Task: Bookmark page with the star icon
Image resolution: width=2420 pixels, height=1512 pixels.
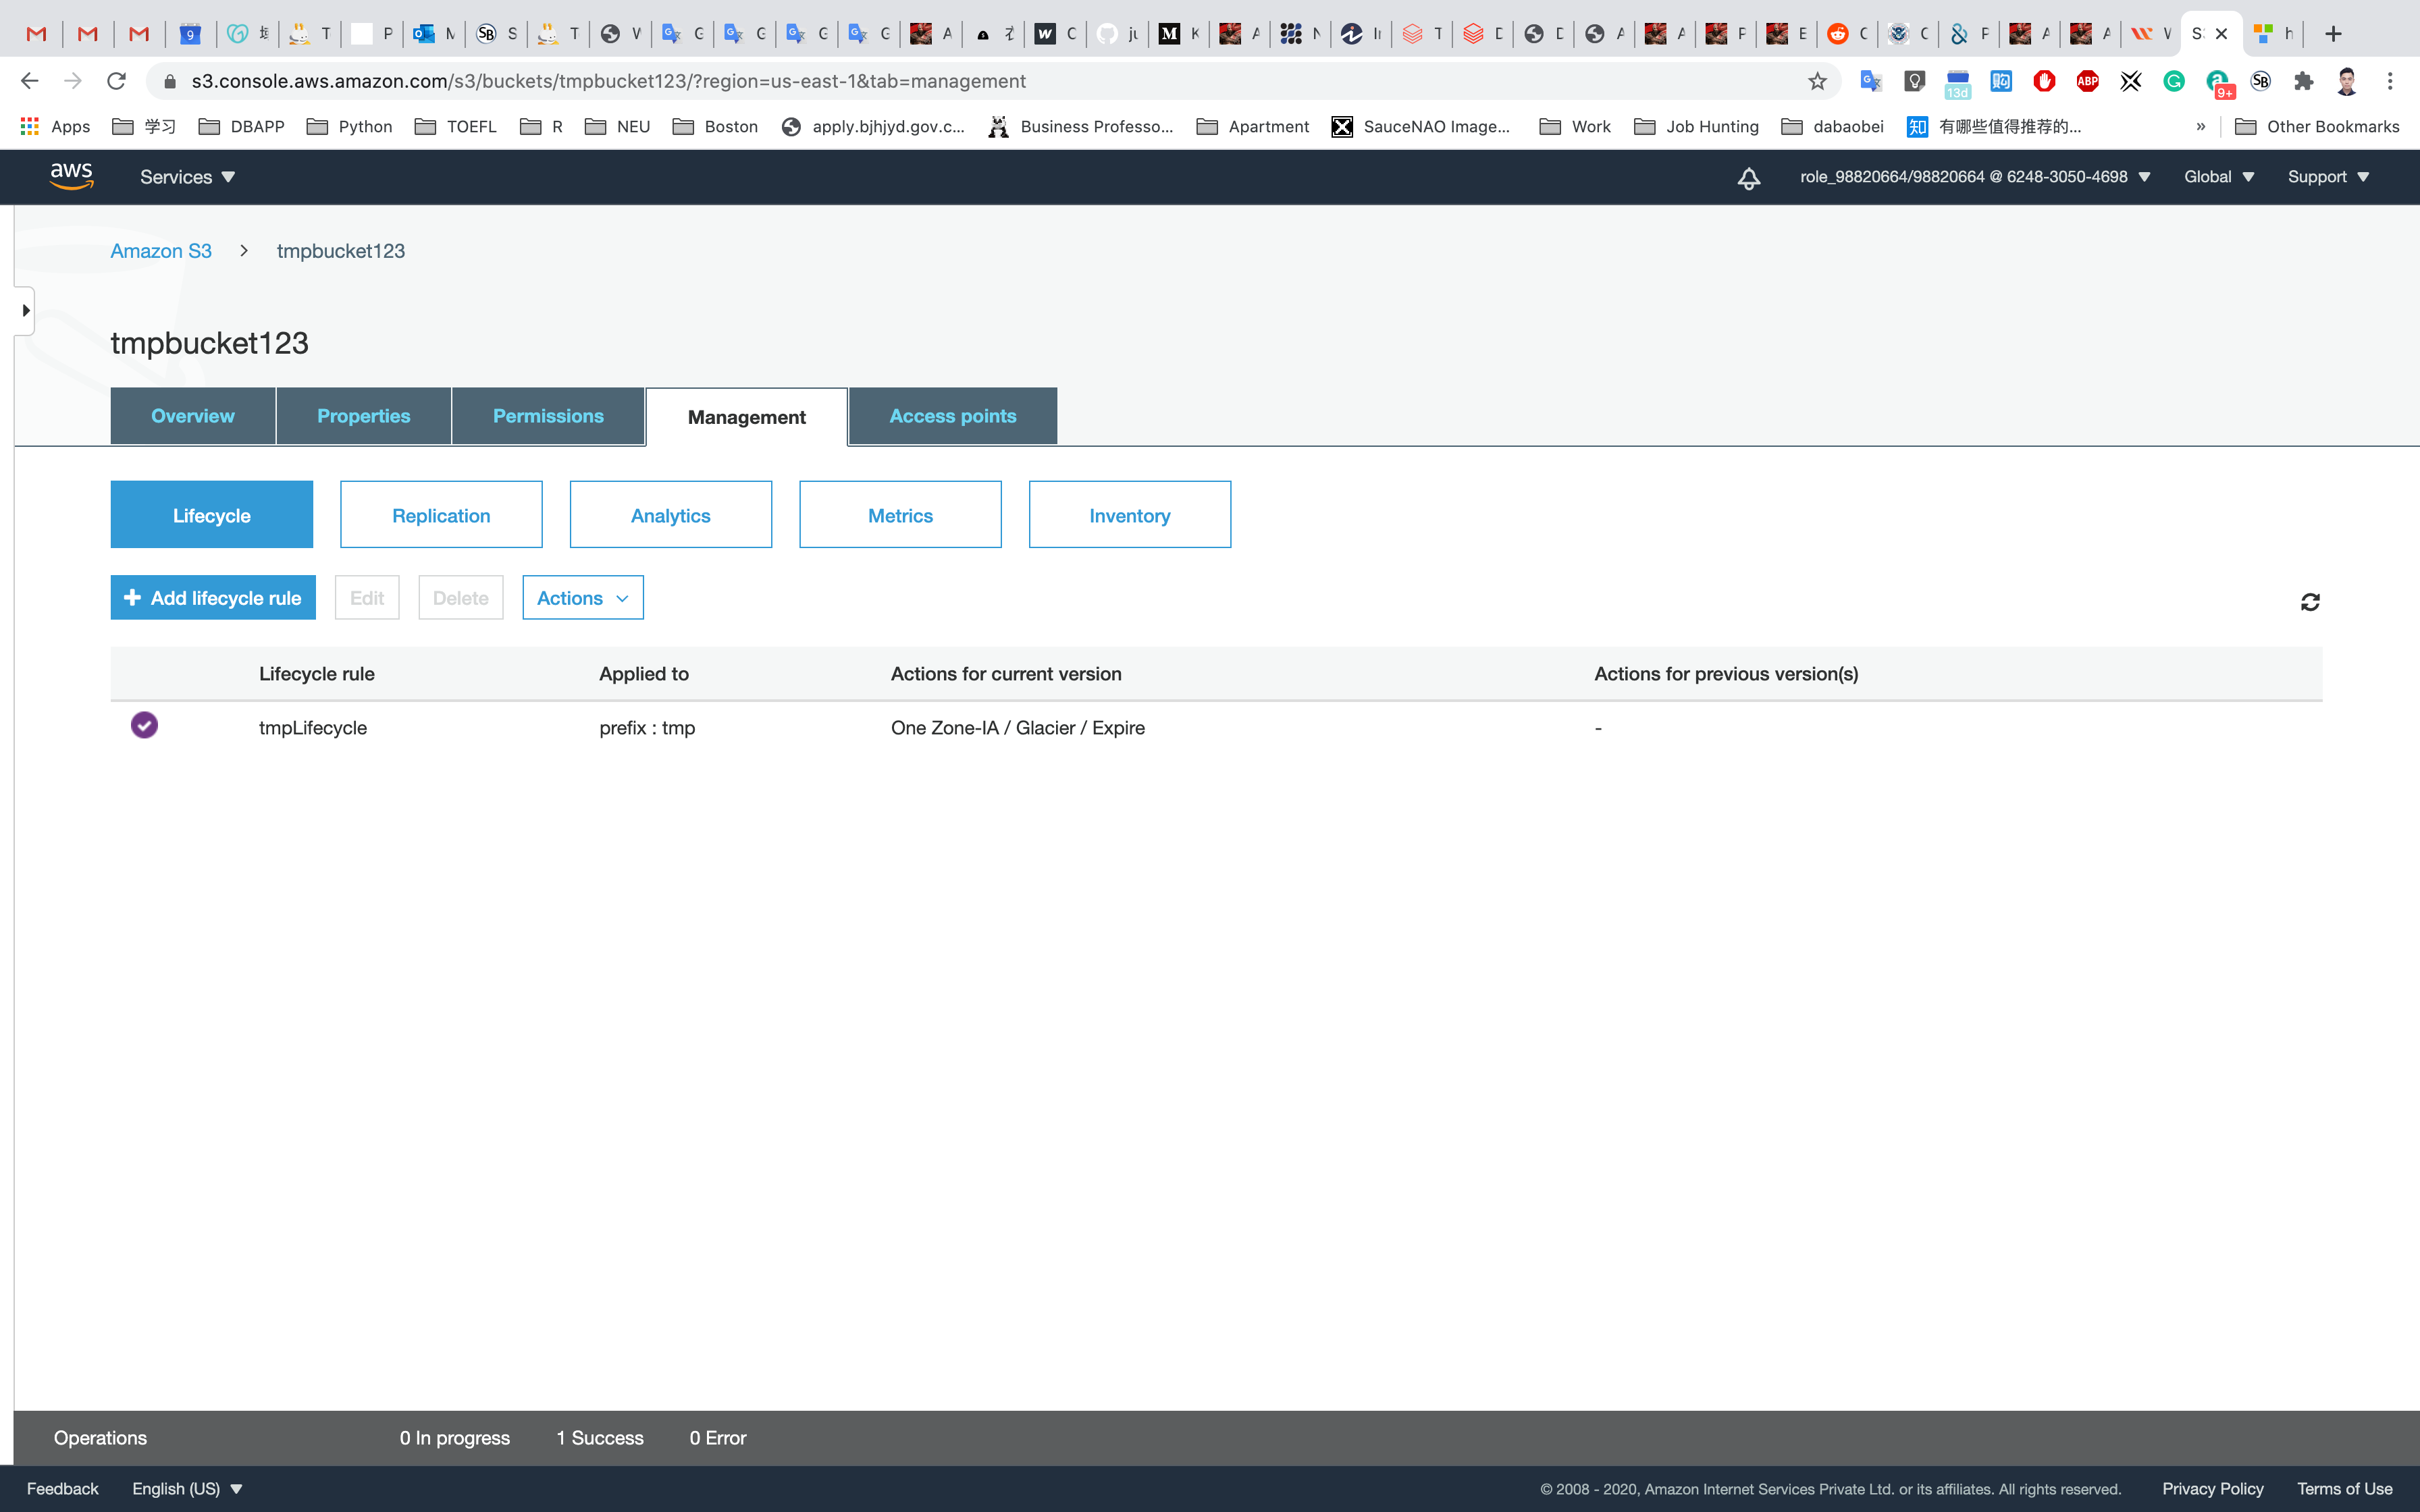Action: click(x=1817, y=81)
